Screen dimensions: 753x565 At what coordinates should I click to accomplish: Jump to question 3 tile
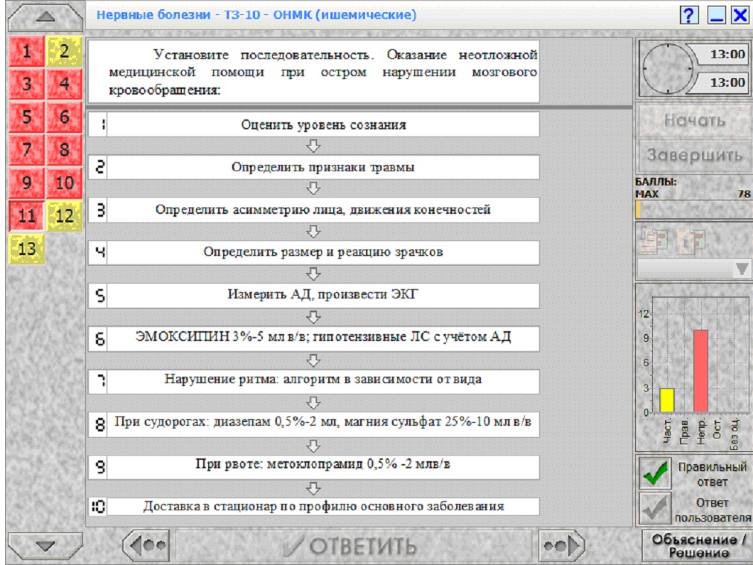tap(27, 84)
